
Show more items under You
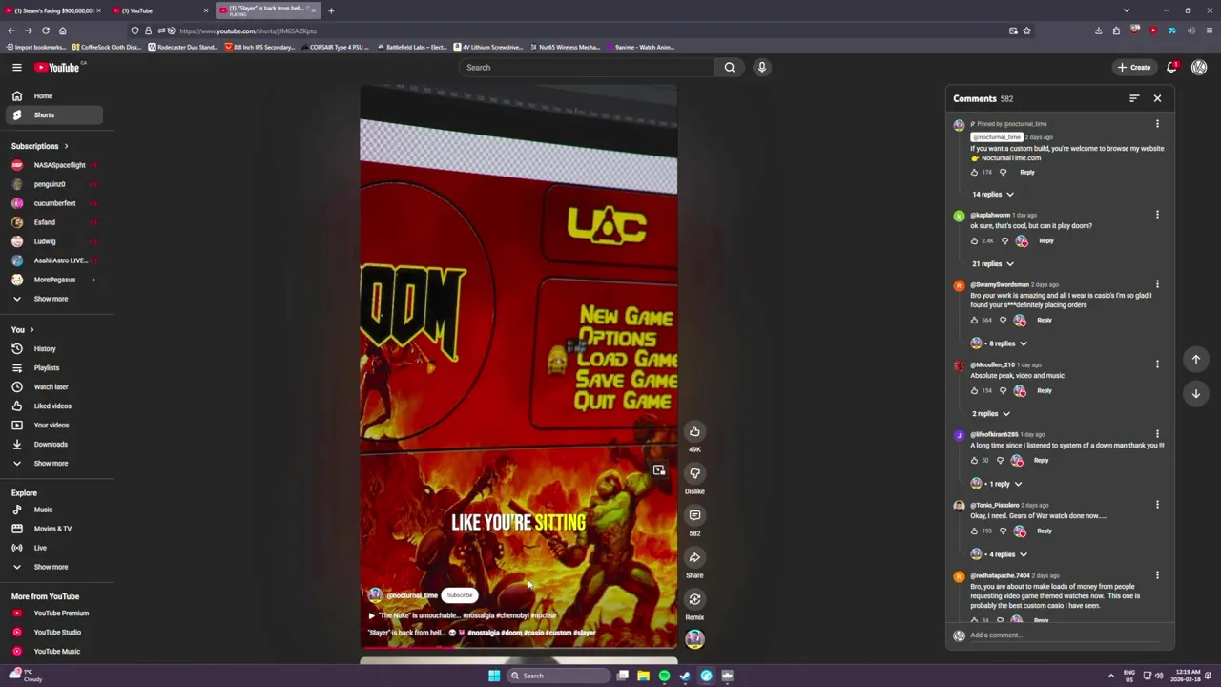pos(51,463)
